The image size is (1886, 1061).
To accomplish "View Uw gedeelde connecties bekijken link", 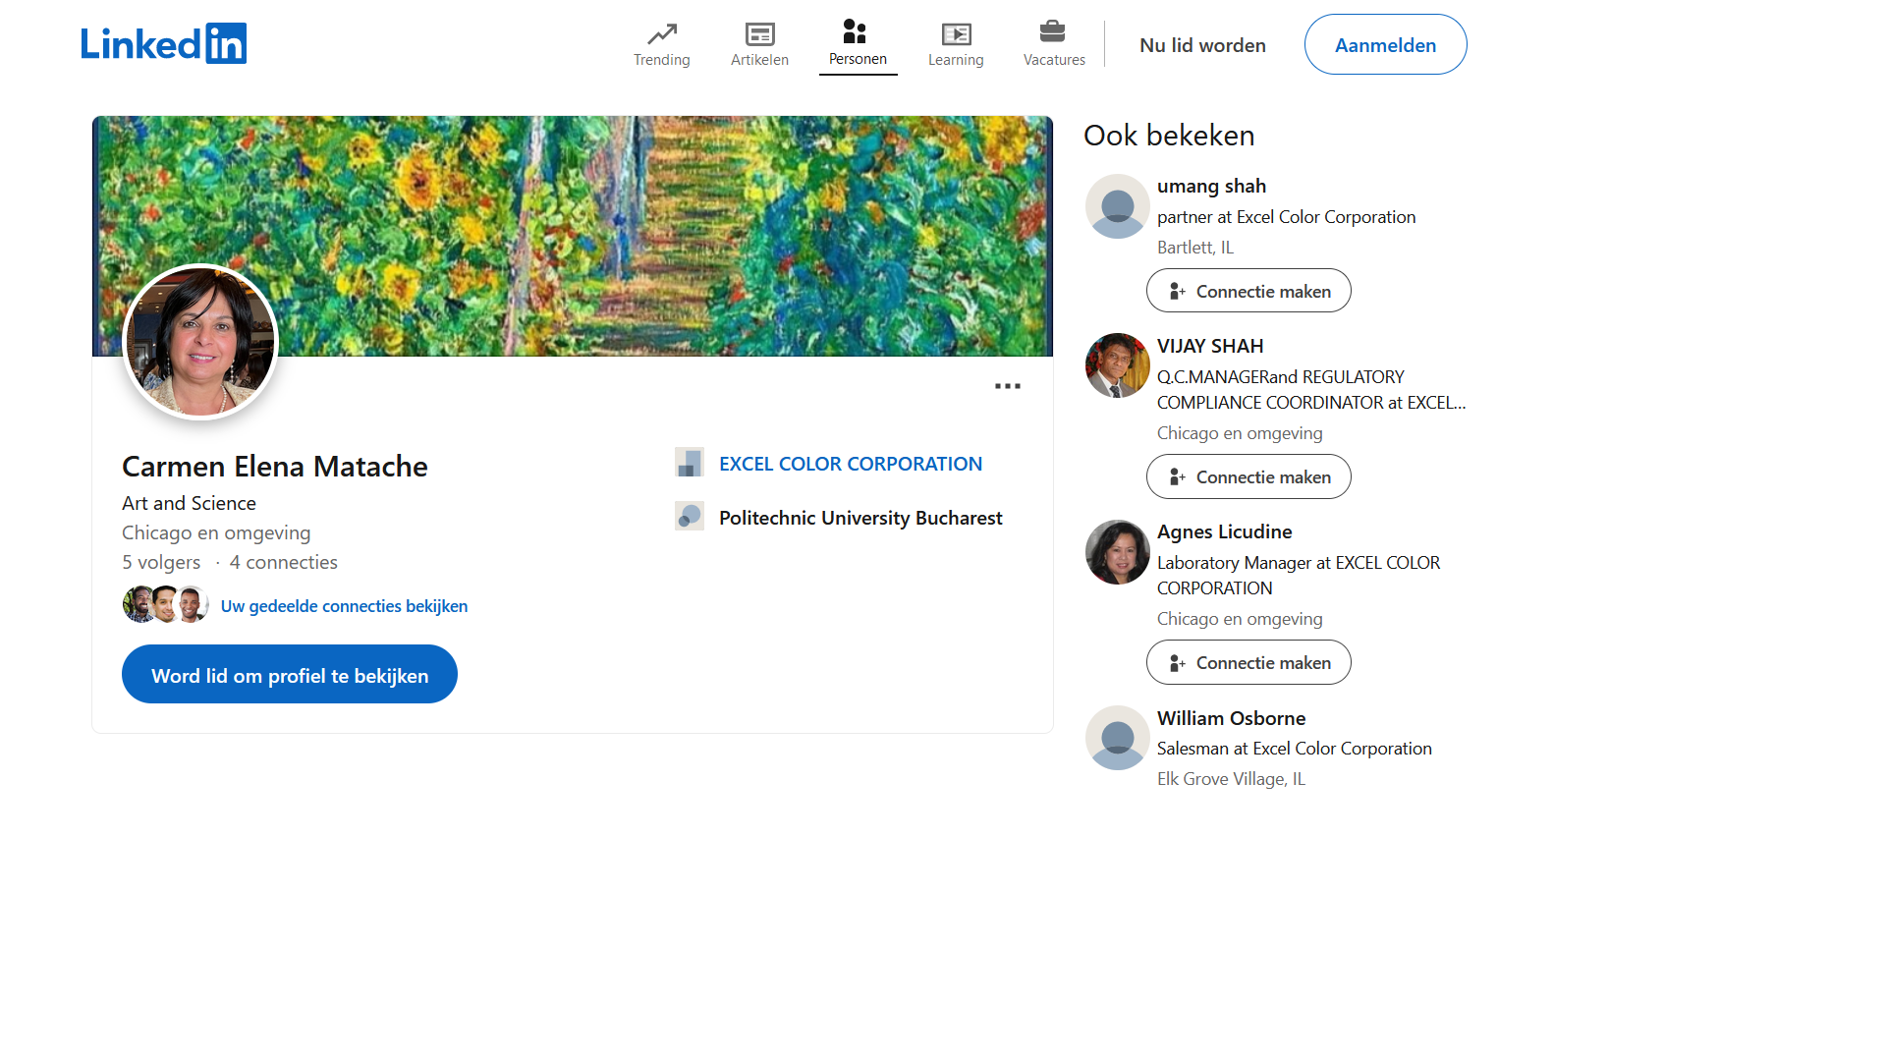I will (x=344, y=606).
